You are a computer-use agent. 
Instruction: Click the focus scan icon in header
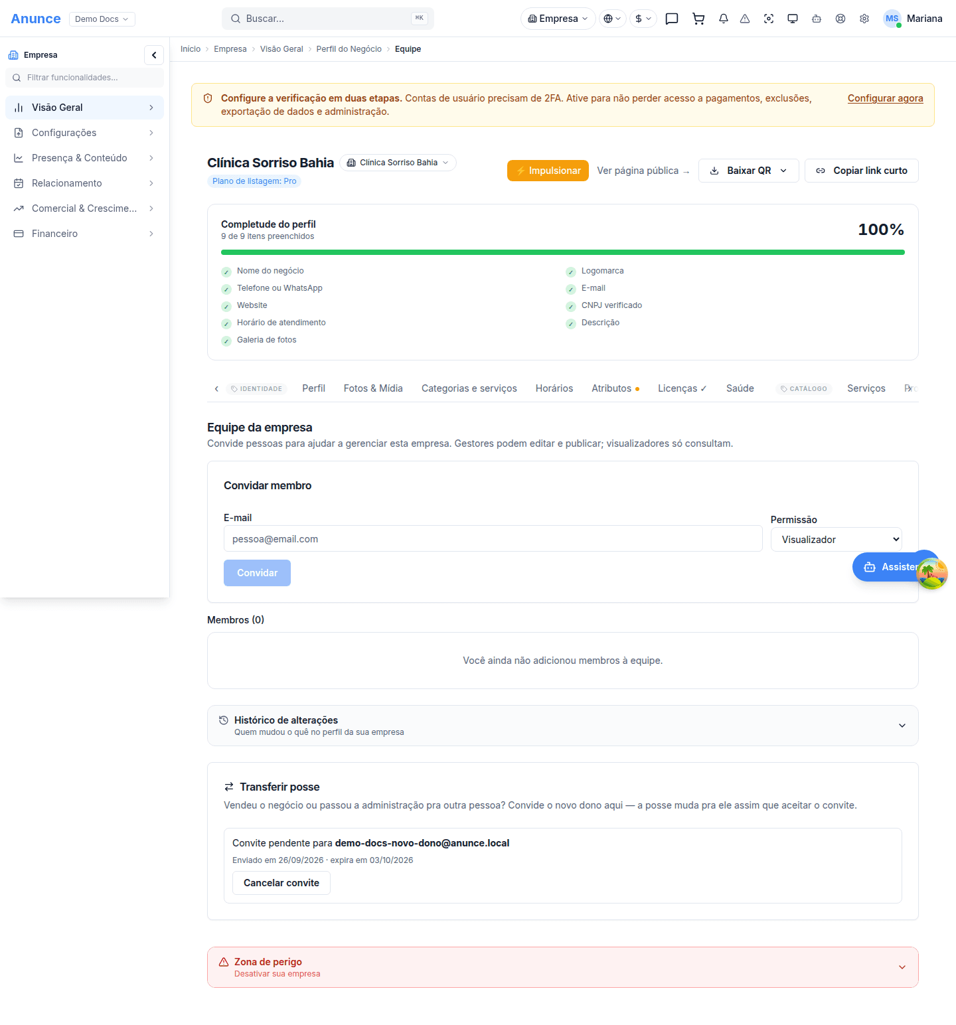(769, 19)
